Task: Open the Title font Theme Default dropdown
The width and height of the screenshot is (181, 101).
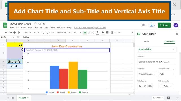Action: (x=147, y=74)
